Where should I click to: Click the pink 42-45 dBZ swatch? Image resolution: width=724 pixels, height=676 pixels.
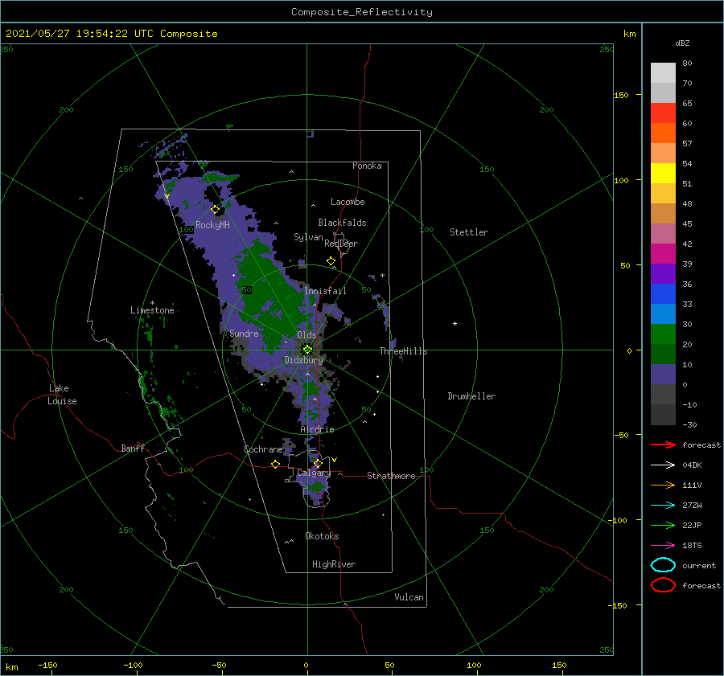click(x=663, y=233)
